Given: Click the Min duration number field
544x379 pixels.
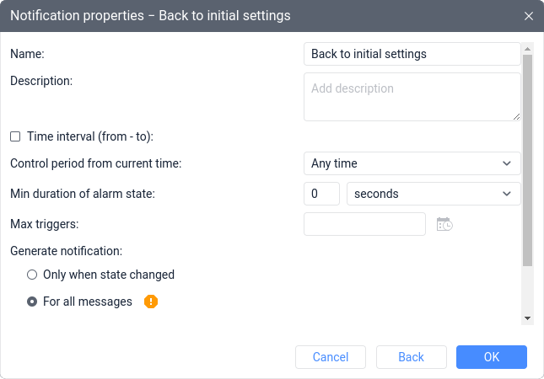Looking at the screenshot, I should (321, 194).
